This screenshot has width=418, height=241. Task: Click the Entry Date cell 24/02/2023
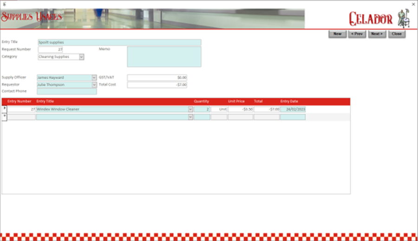pos(293,109)
